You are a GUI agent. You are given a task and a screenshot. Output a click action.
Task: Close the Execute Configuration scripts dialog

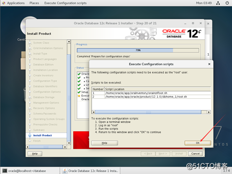pyautogui.click(x=209, y=64)
